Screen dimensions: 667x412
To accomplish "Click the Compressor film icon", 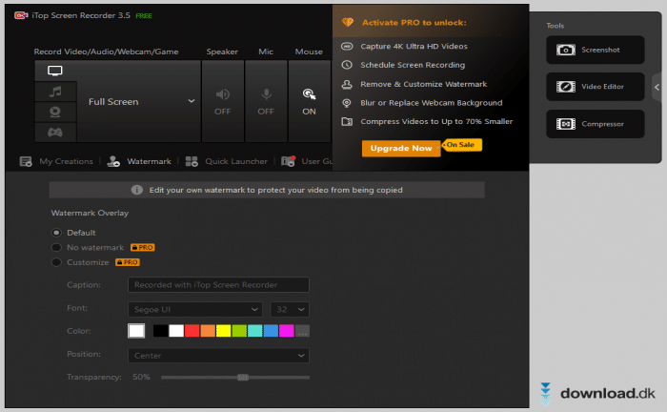I will (566, 124).
